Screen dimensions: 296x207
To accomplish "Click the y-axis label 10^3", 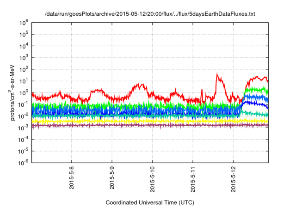I will pos(24,58).
